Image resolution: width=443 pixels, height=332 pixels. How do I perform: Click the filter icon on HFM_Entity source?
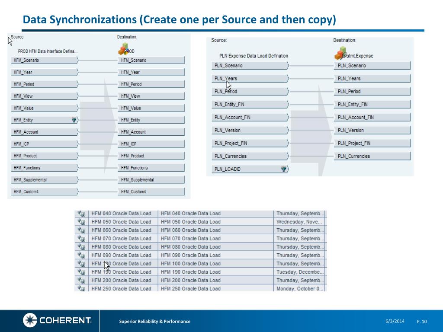coord(74,120)
